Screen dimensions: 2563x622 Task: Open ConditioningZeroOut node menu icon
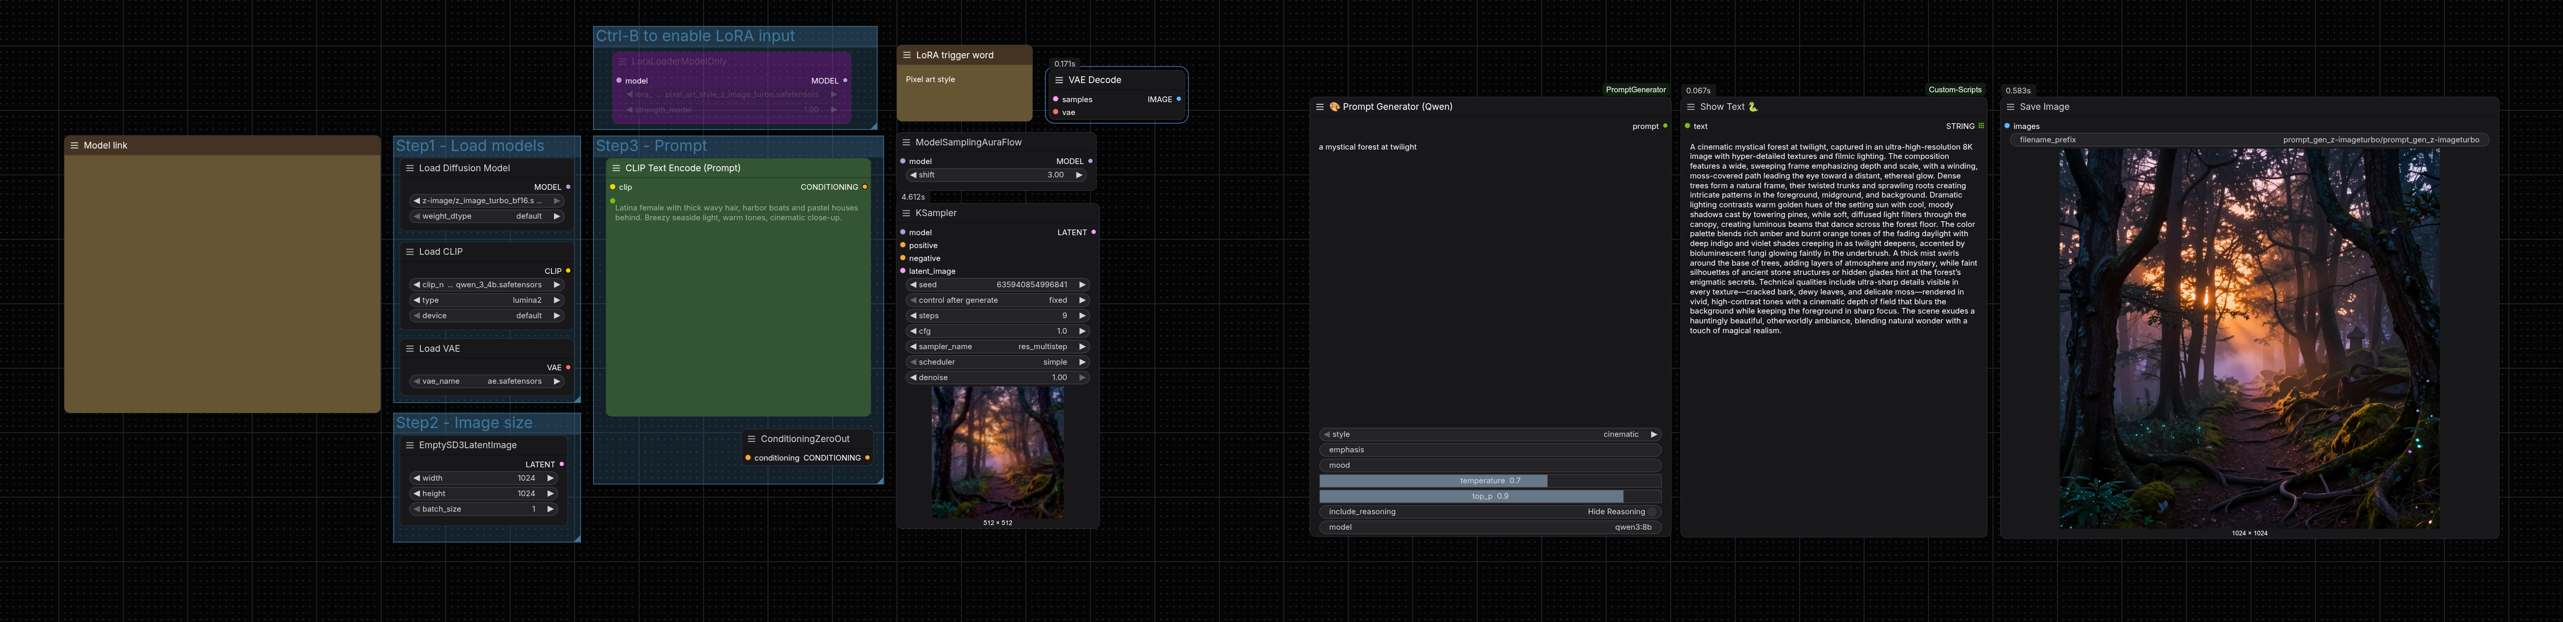click(751, 439)
